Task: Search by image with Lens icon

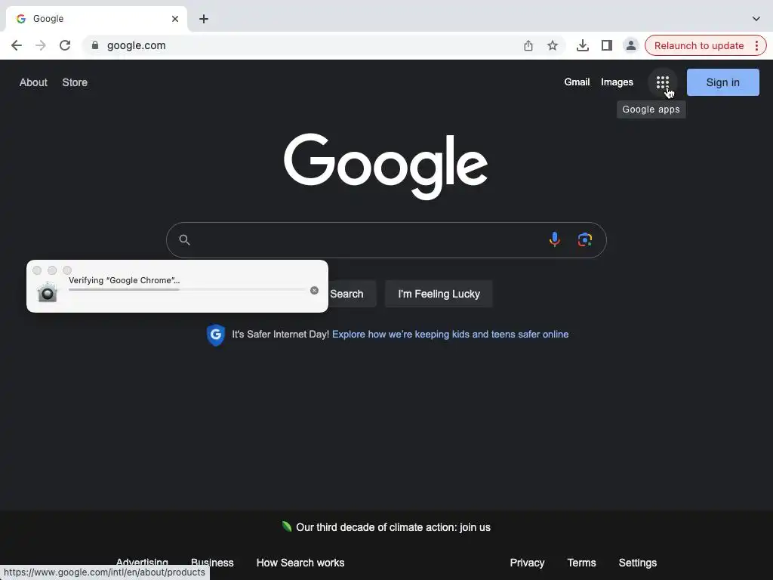Action: 585,239
